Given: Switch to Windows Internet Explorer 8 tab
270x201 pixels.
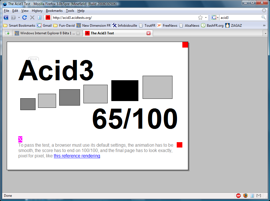Looking at the screenshot, I should [45, 33].
